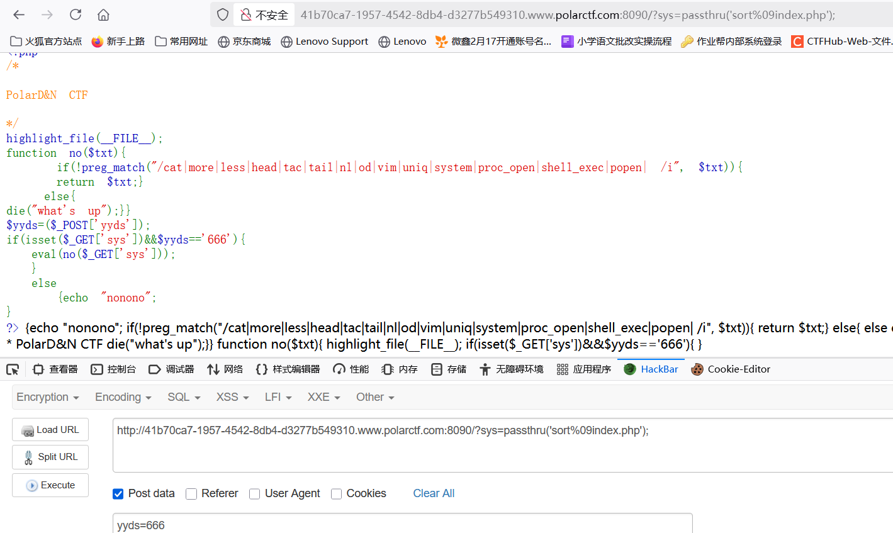Viewport: 893px width, 533px height.
Task: Switch to the 内存 memory tab
Action: (x=400, y=369)
